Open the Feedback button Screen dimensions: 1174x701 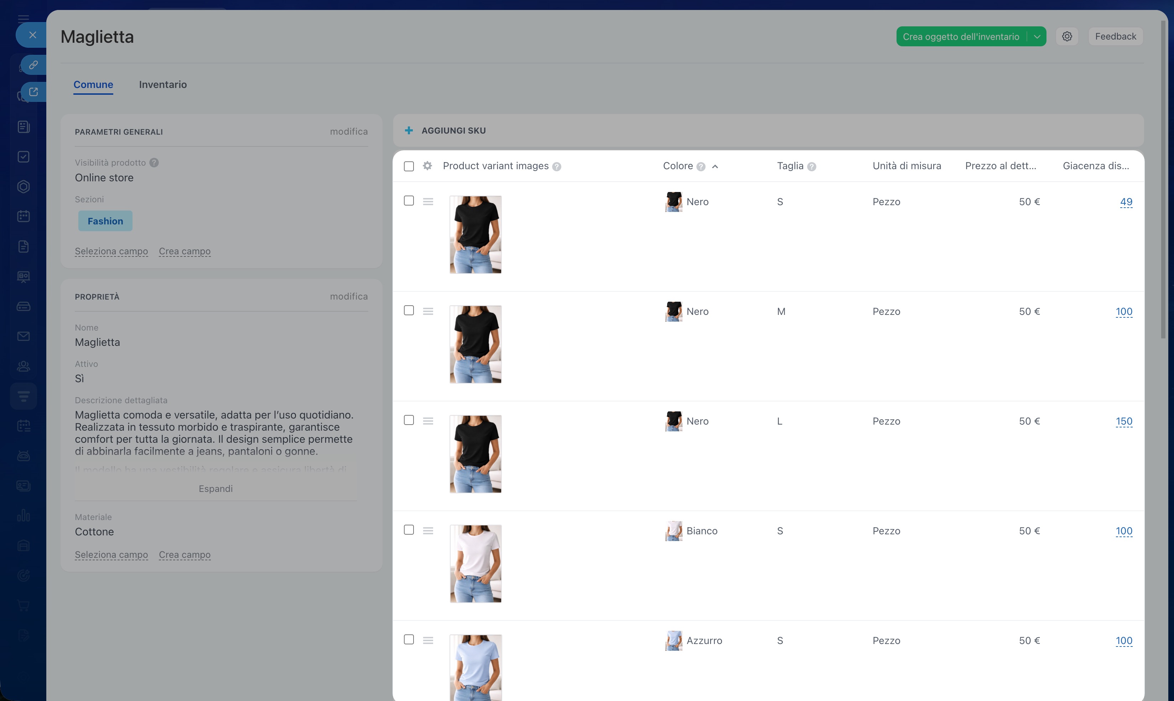click(x=1116, y=36)
